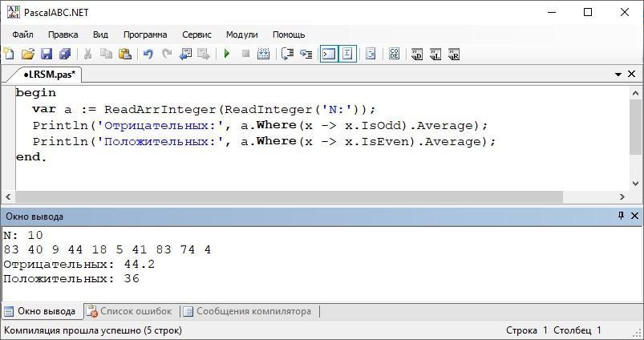Screen dimensions: 644x340
Task: Click the R configuration icon
Action: [x=454, y=54]
